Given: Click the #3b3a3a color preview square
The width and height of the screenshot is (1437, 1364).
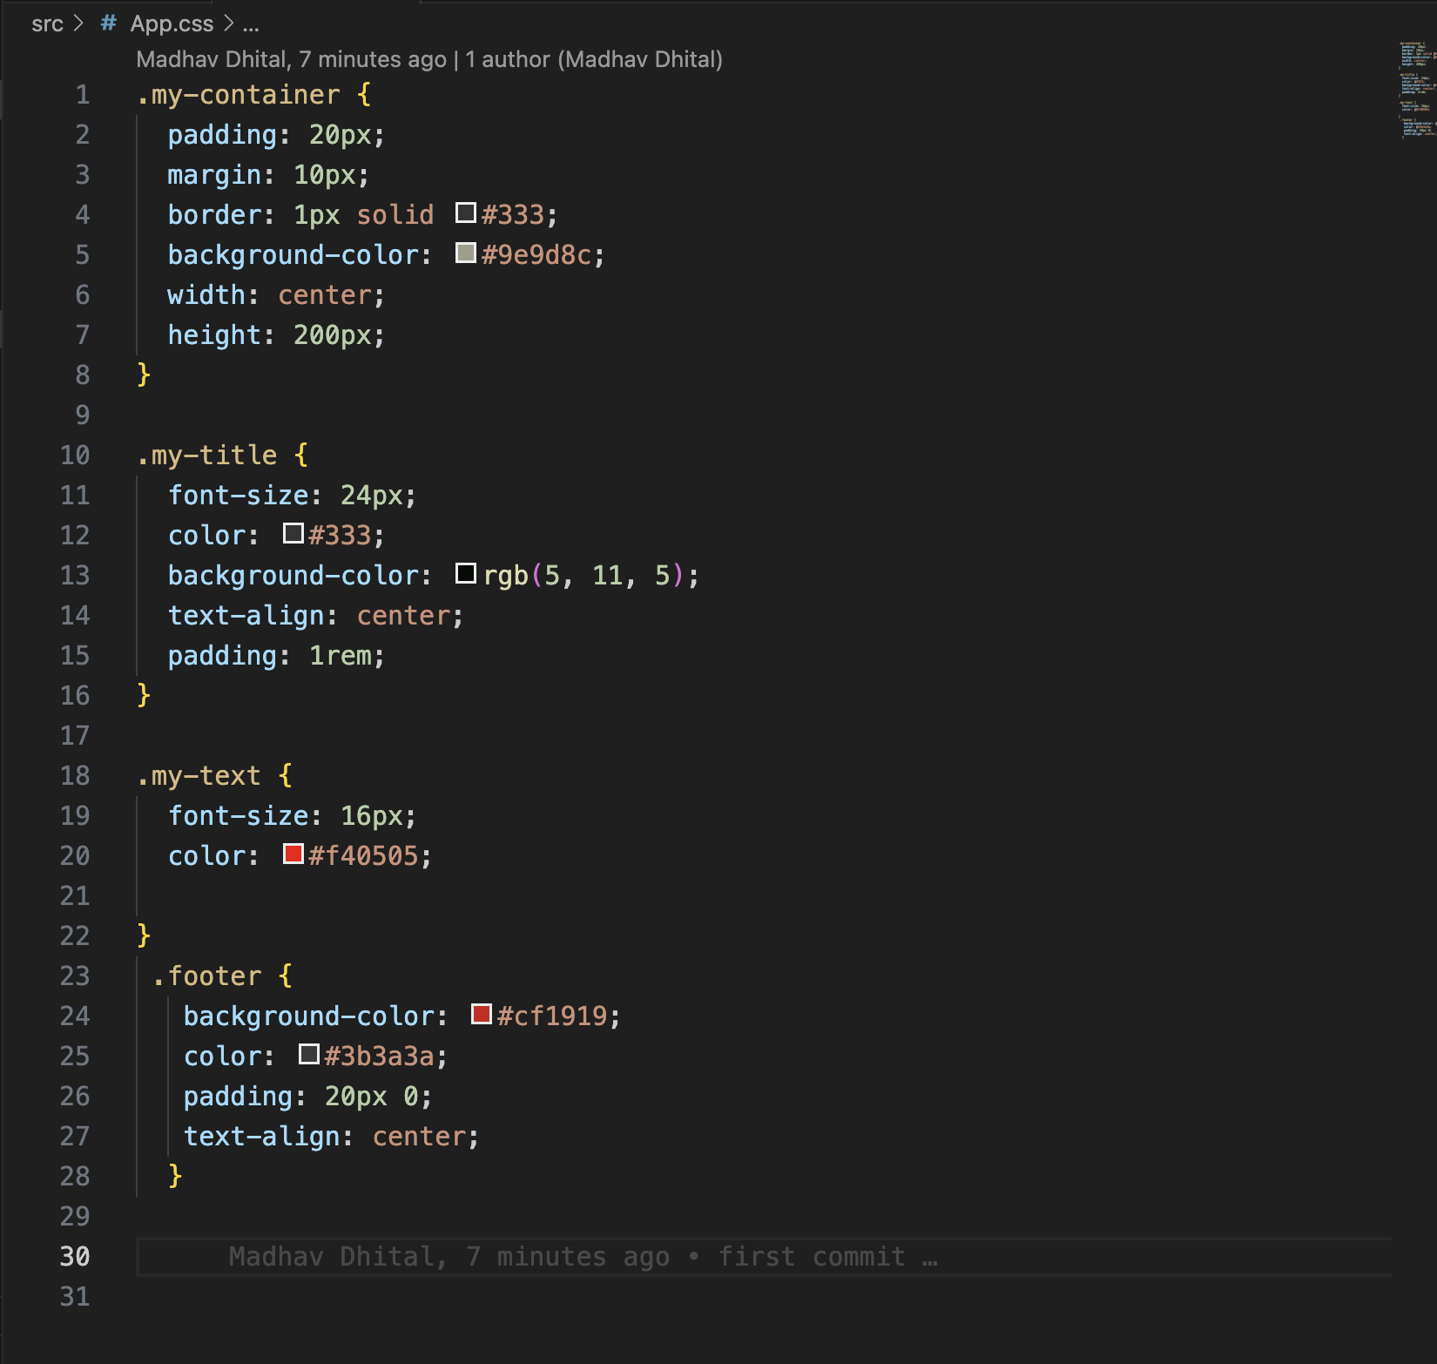Looking at the screenshot, I should tap(308, 1054).
